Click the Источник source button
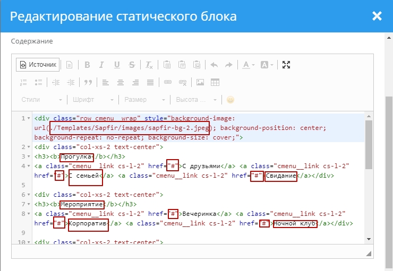Viewport: 393px width, 271px height. (x=37, y=65)
